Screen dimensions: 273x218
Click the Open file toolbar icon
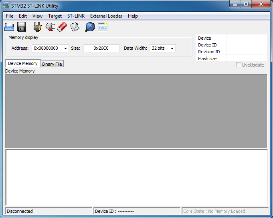(x=9, y=27)
